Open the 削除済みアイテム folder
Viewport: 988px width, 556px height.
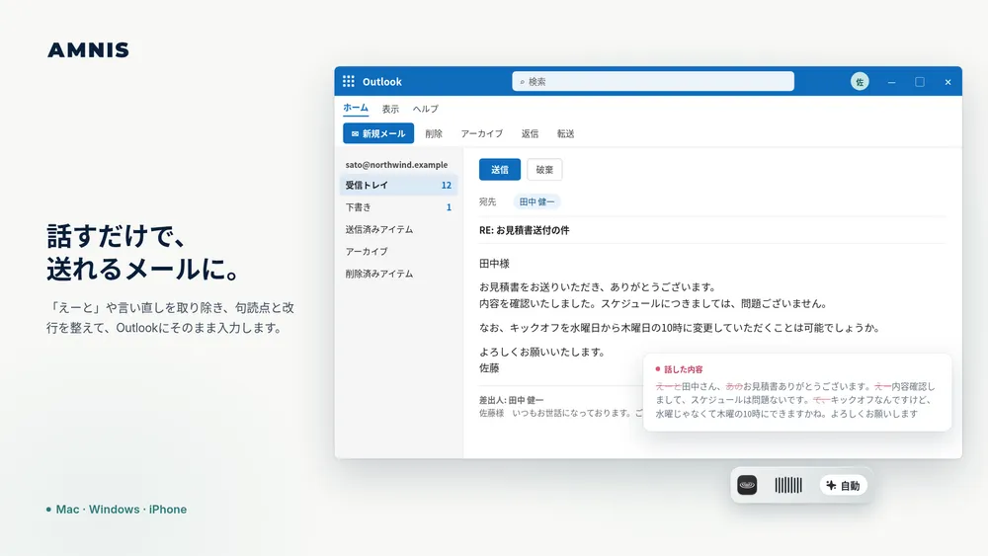click(x=398, y=274)
